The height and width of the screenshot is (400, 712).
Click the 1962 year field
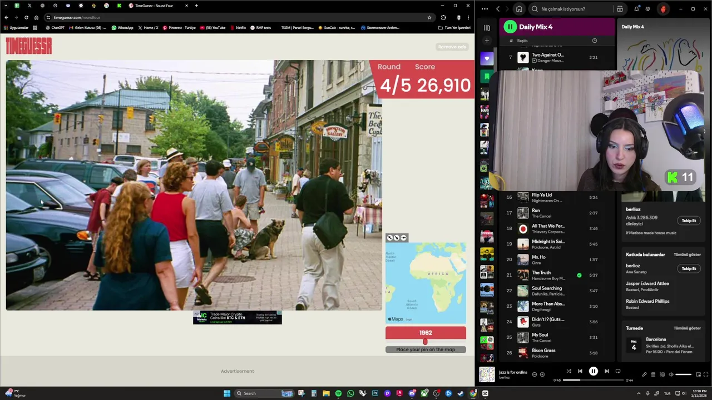(x=426, y=333)
